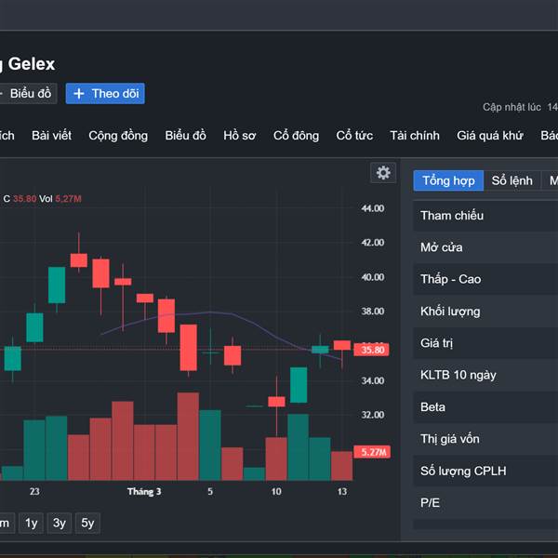Click the Biểu đồ navigation tab

pos(185,136)
